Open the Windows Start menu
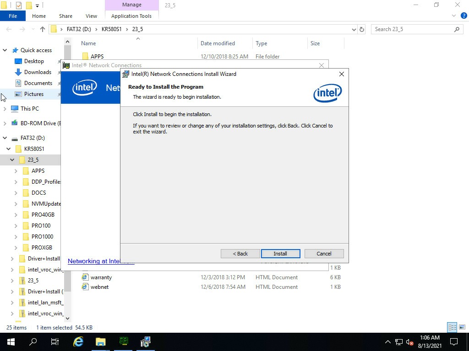Screen dimensions: 469x351 [11, 342]
